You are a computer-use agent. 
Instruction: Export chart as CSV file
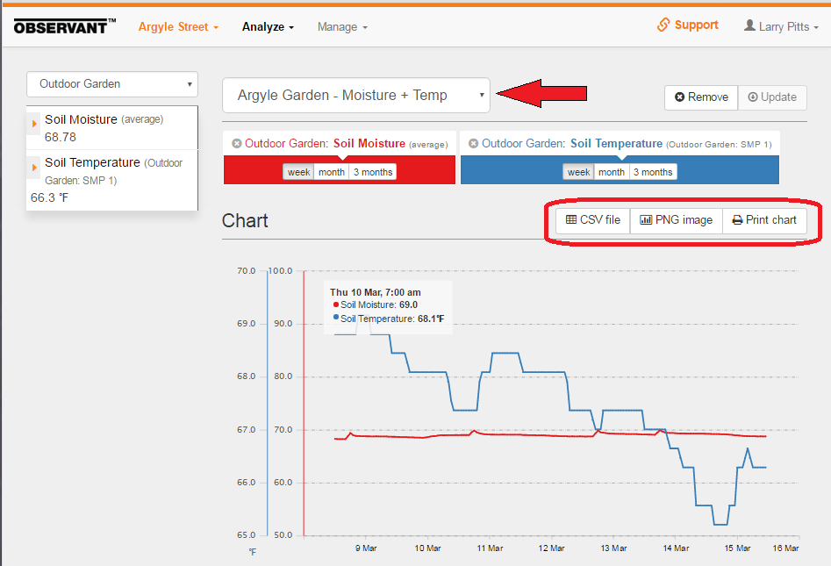point(593,220)
